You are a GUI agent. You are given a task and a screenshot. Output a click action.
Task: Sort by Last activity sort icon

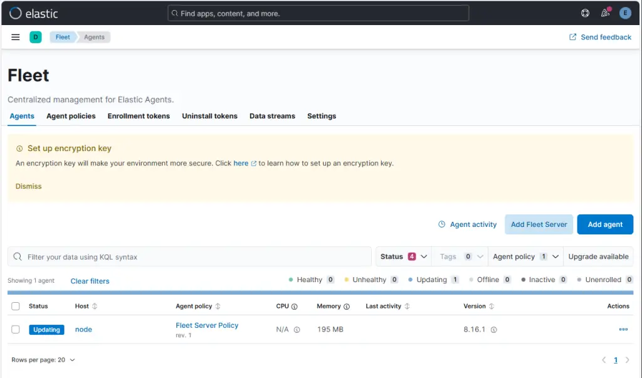click(407, 307)
